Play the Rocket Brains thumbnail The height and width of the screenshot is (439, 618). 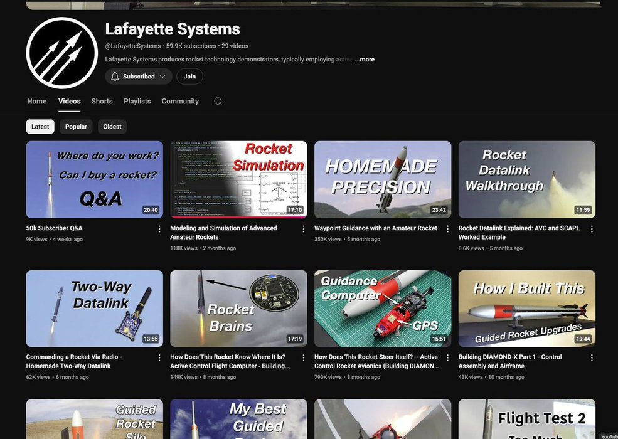(x=239, y=309)
